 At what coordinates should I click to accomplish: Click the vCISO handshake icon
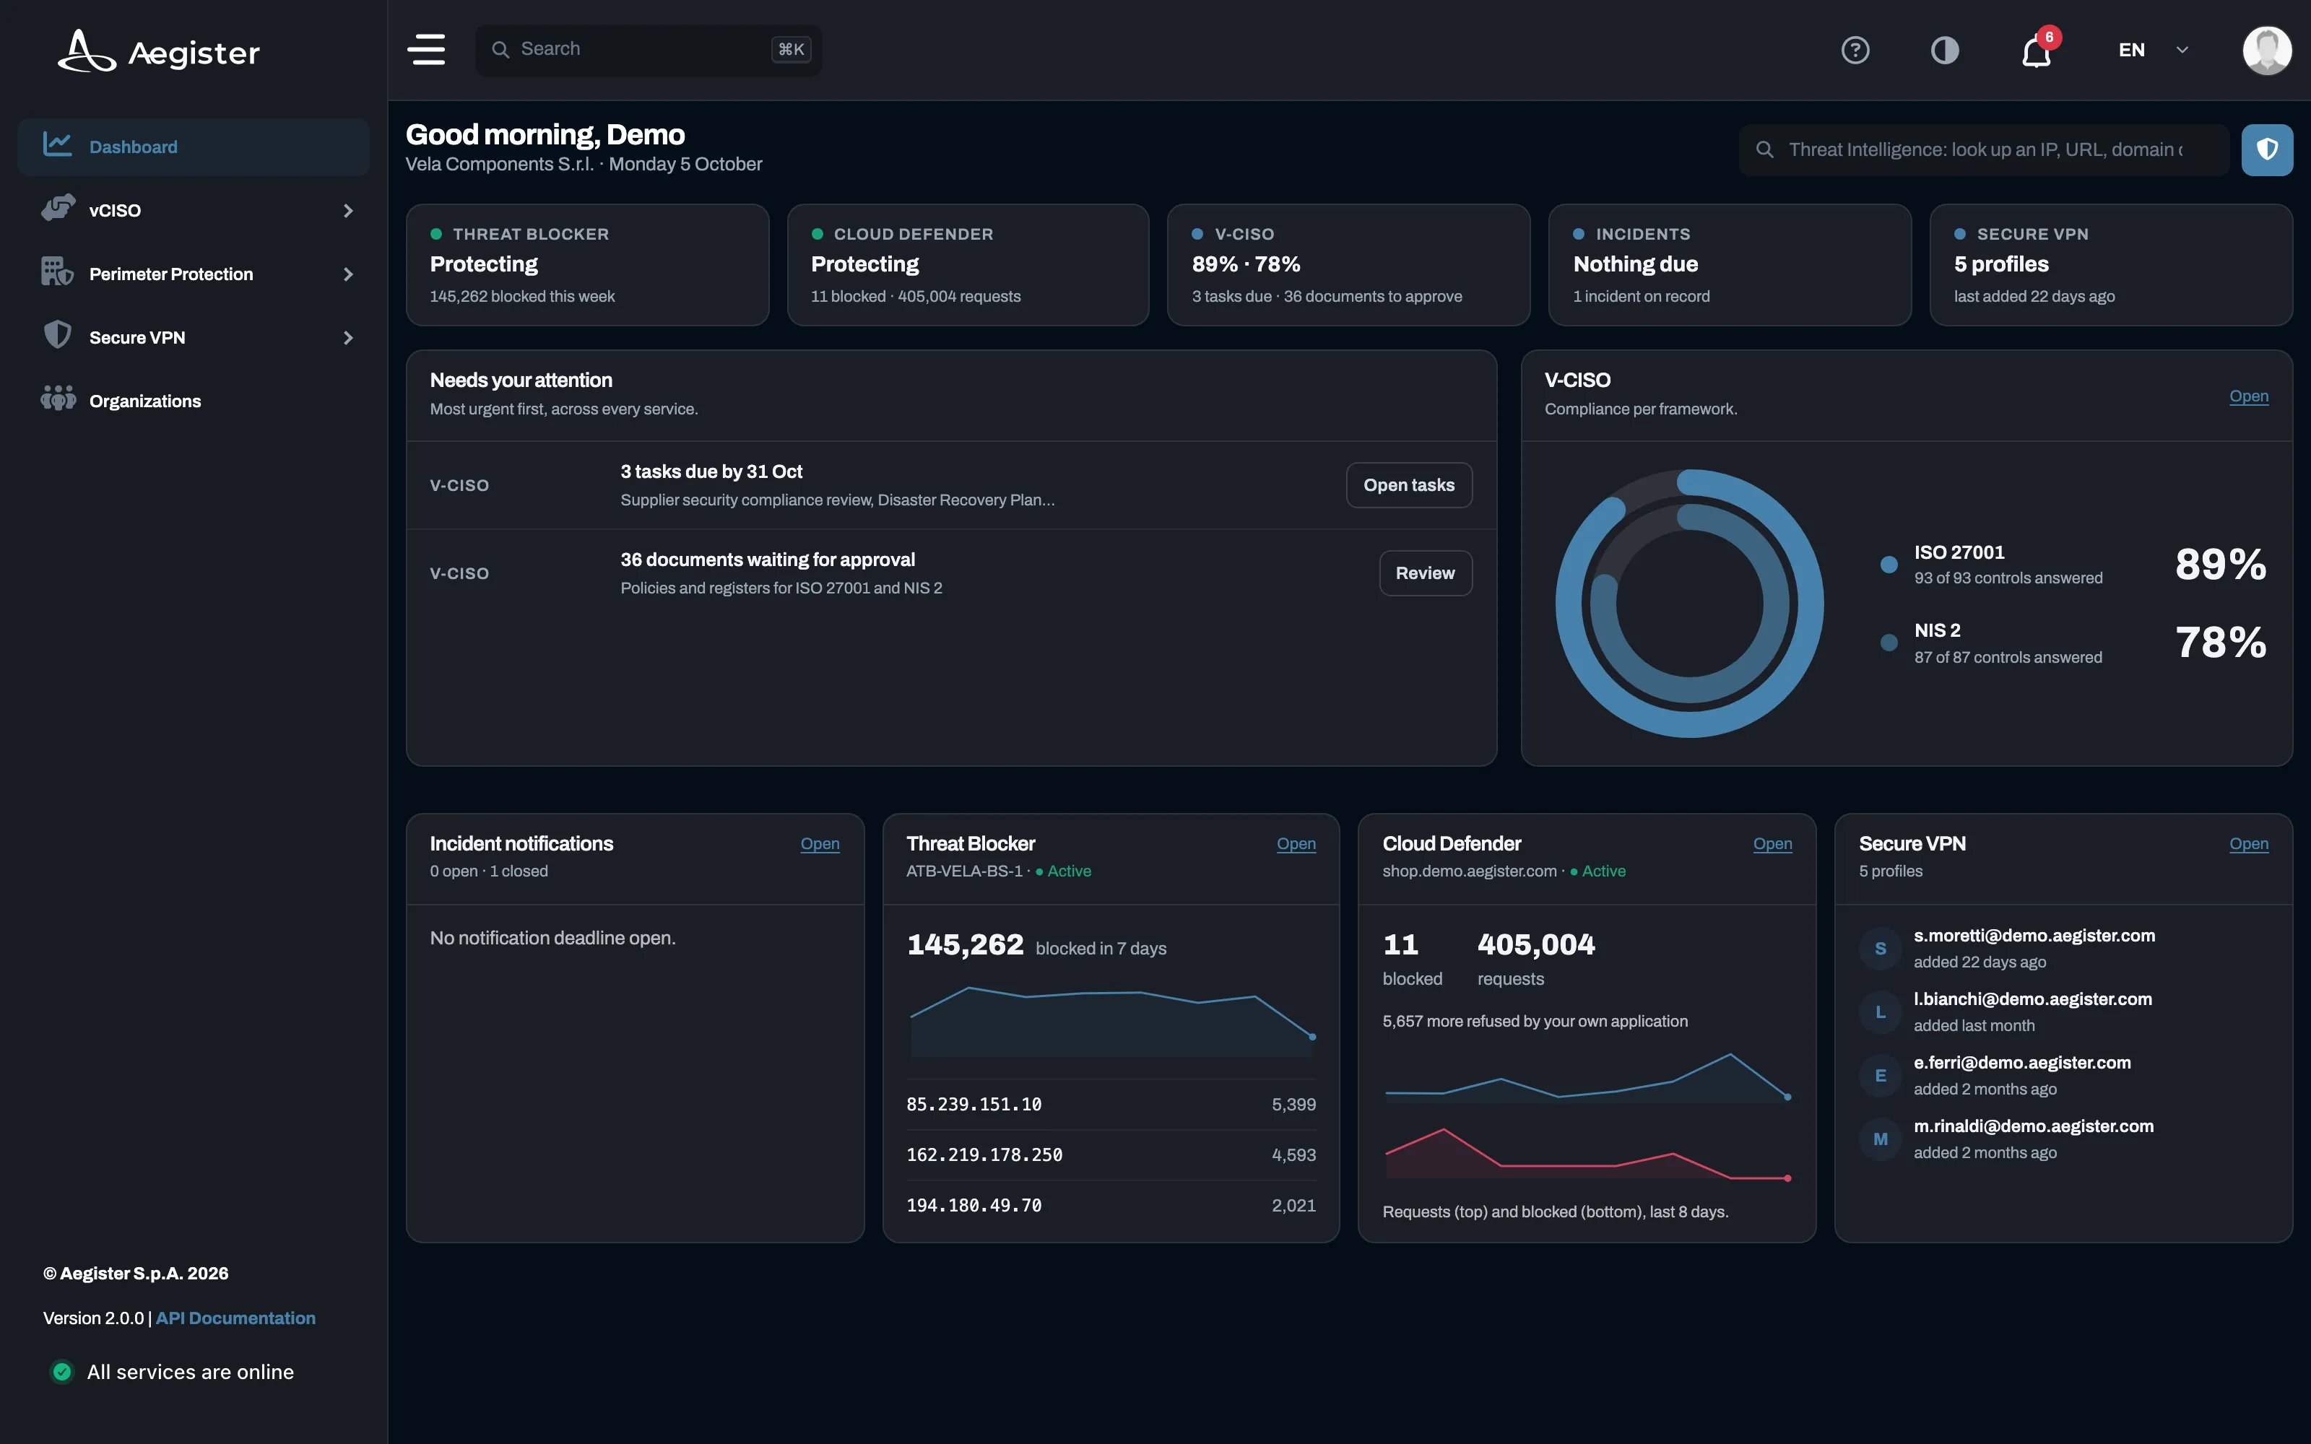[x=57, y=208]
